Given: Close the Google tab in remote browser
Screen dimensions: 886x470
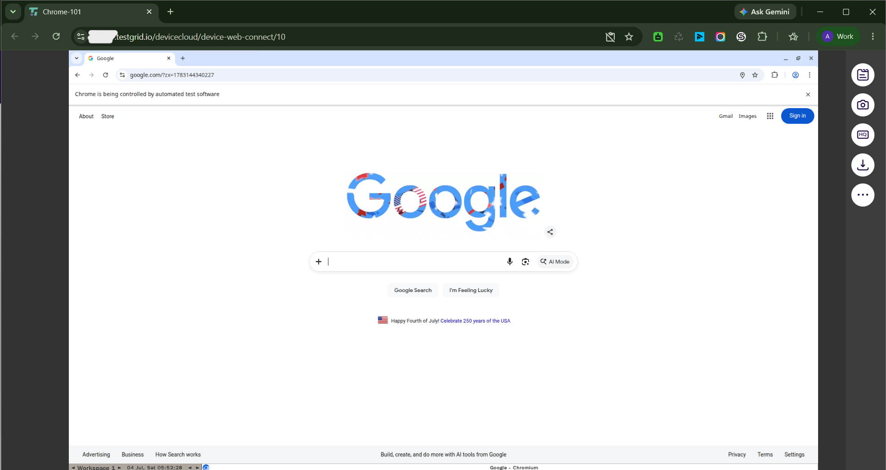Looking at the screenshot, I should click(x=169, y=58).
